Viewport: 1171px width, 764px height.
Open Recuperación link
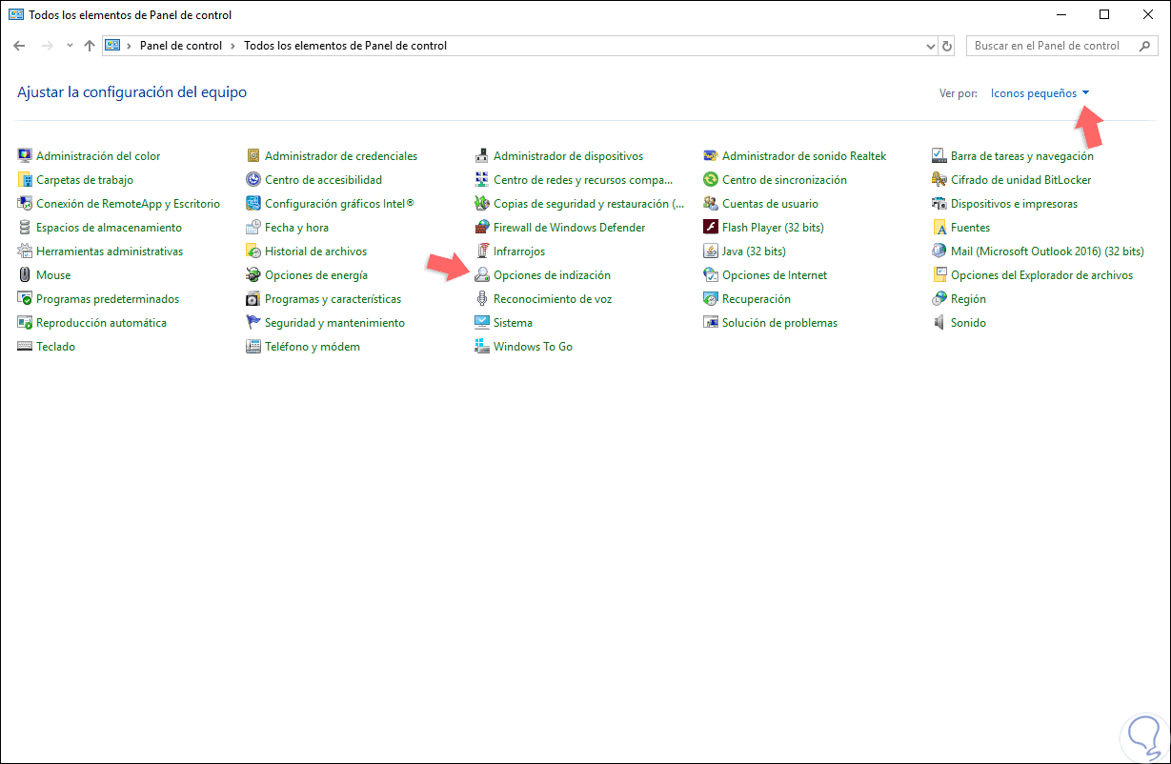coord(757,299)
